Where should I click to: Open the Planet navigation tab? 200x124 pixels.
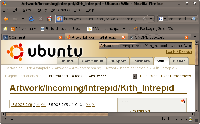click(179, 61)
